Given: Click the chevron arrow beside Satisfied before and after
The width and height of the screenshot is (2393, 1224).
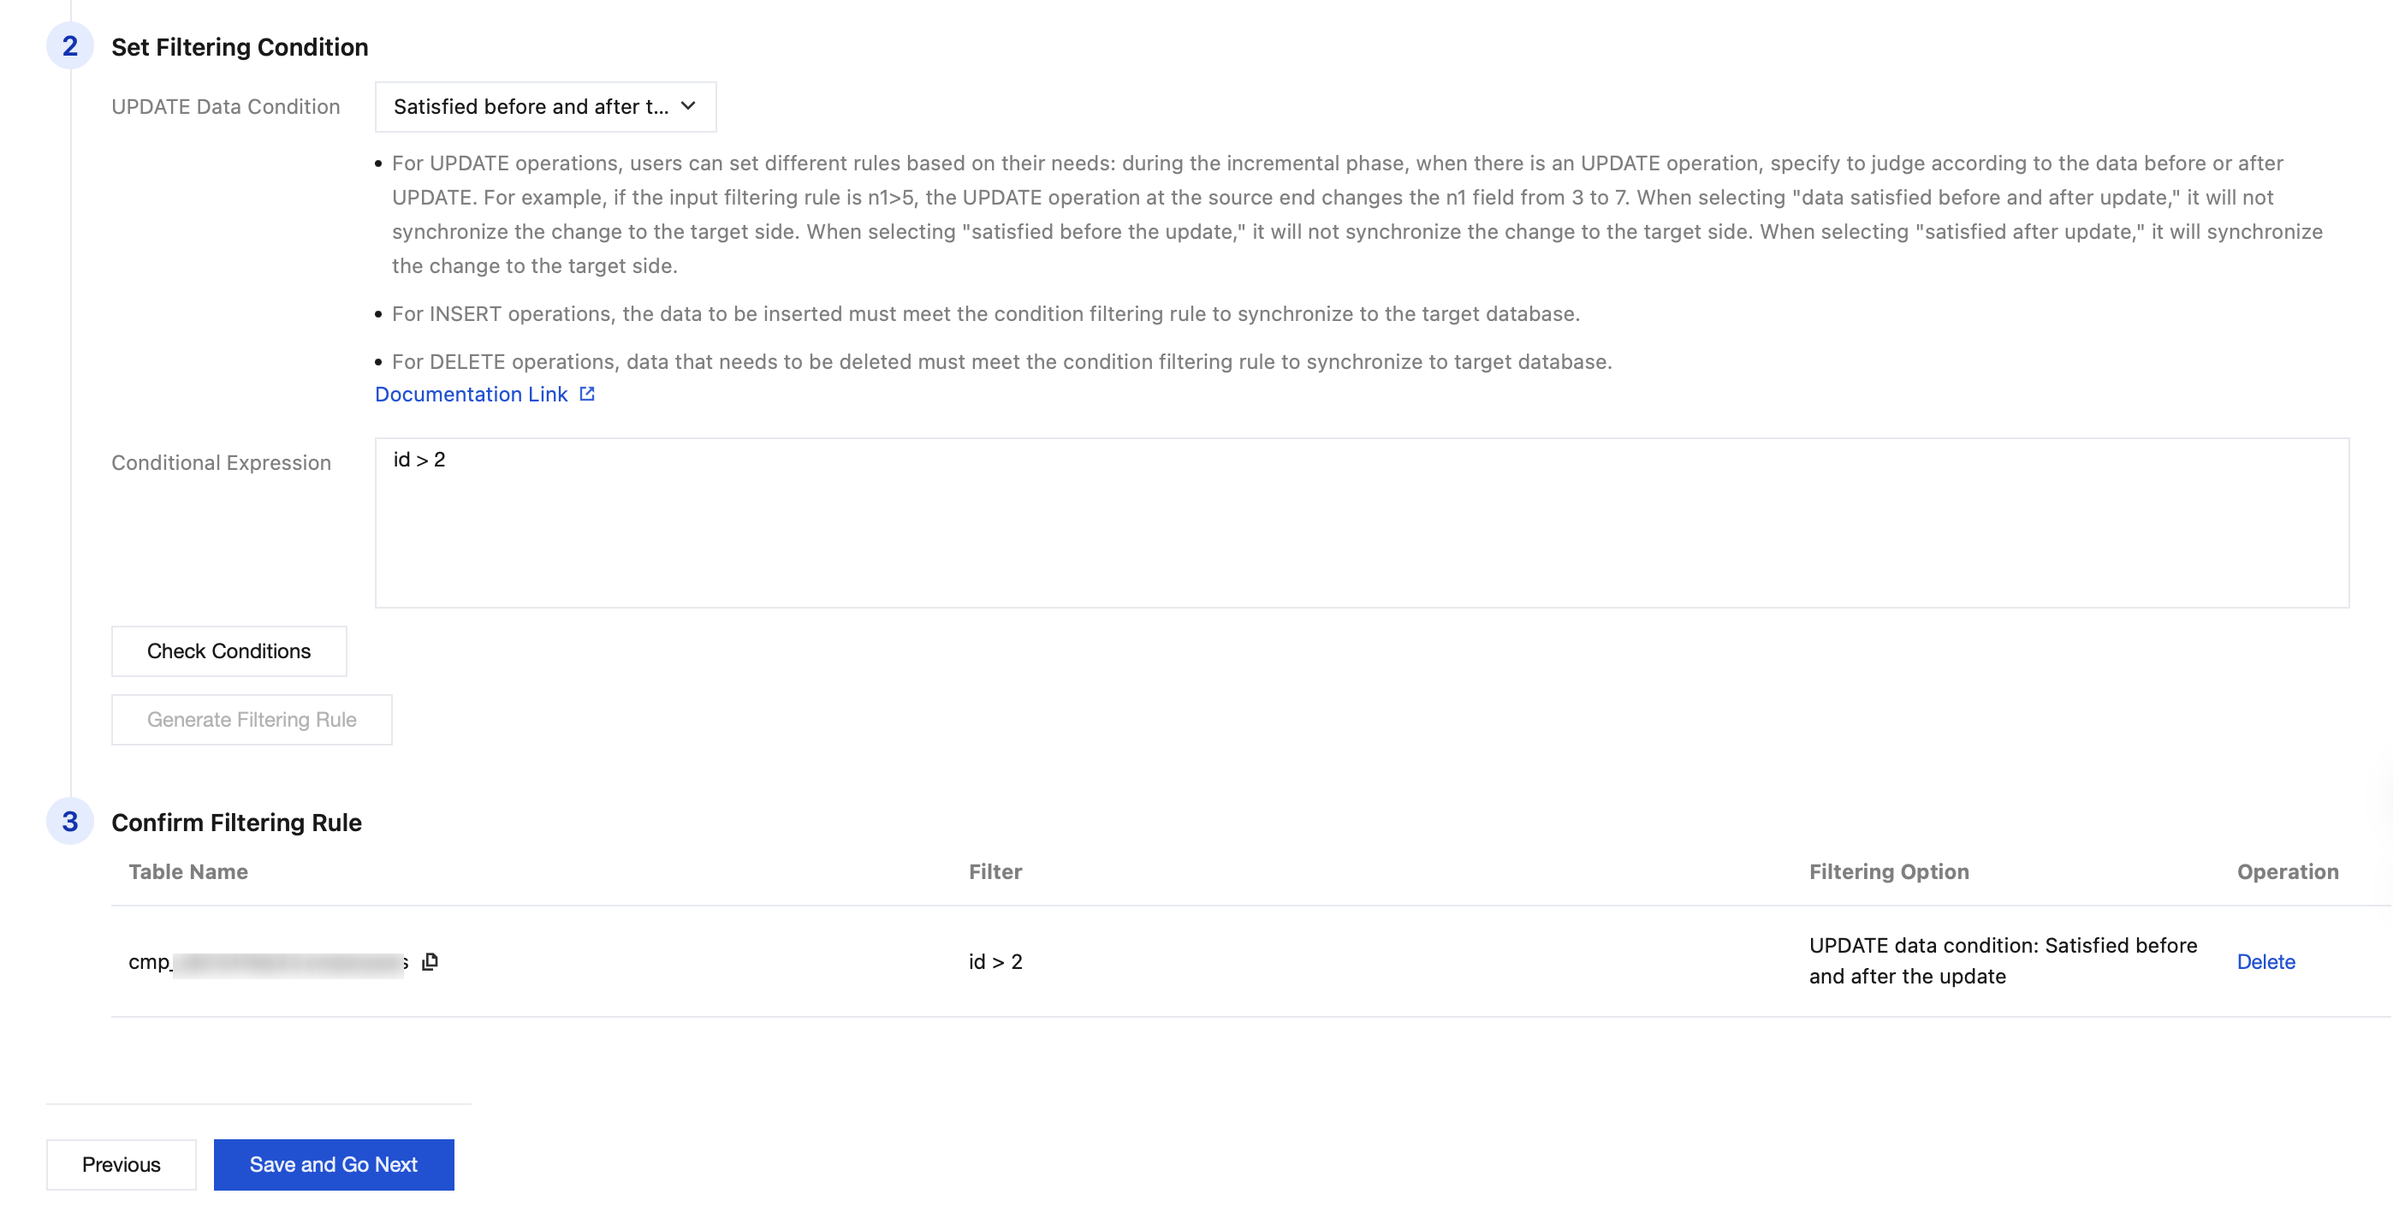Looking at the screenshot, I should click(x=688, y=106).
